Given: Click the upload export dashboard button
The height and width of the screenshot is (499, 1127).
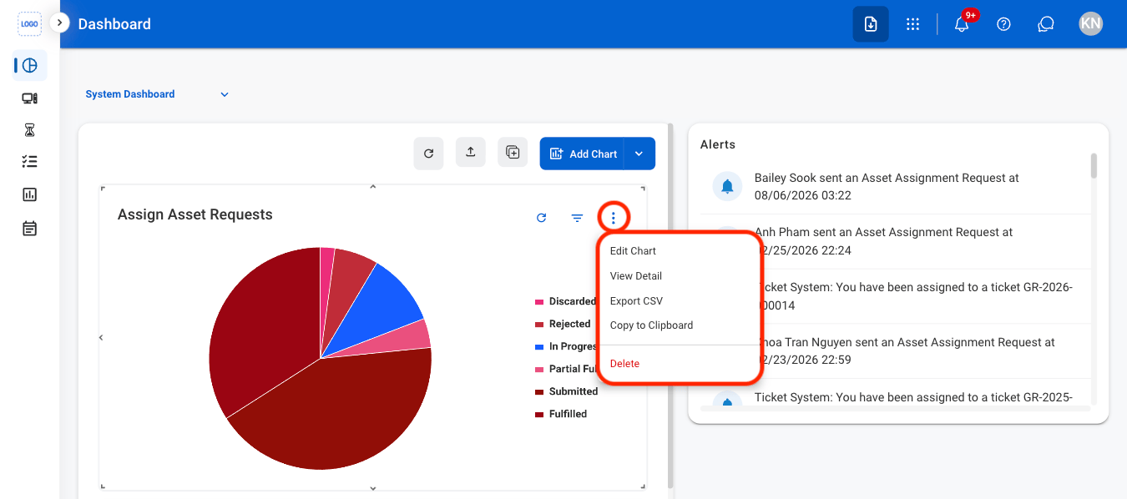Looking at the screenshot, I should [471, 152].
